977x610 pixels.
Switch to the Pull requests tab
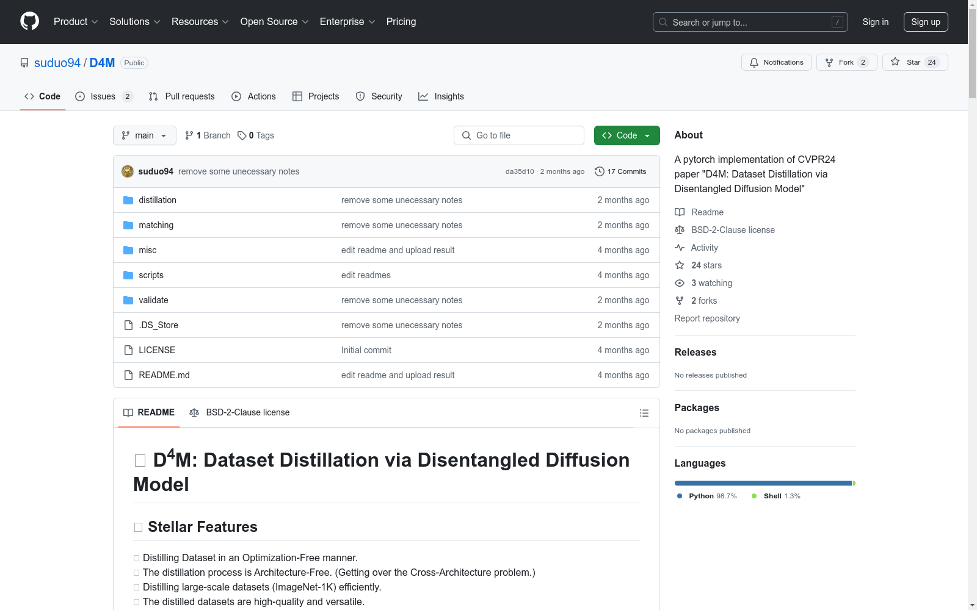click(x=182, y=96)
